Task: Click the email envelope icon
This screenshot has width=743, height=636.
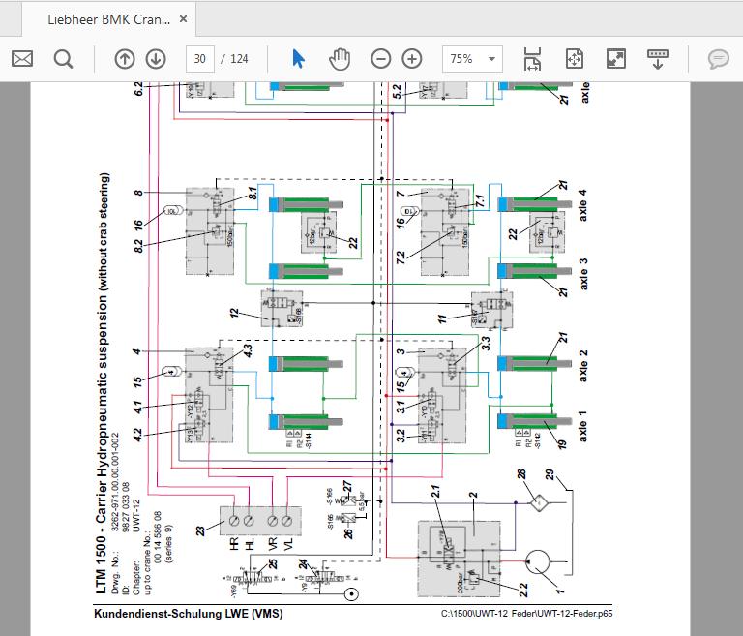Action: 22,59
